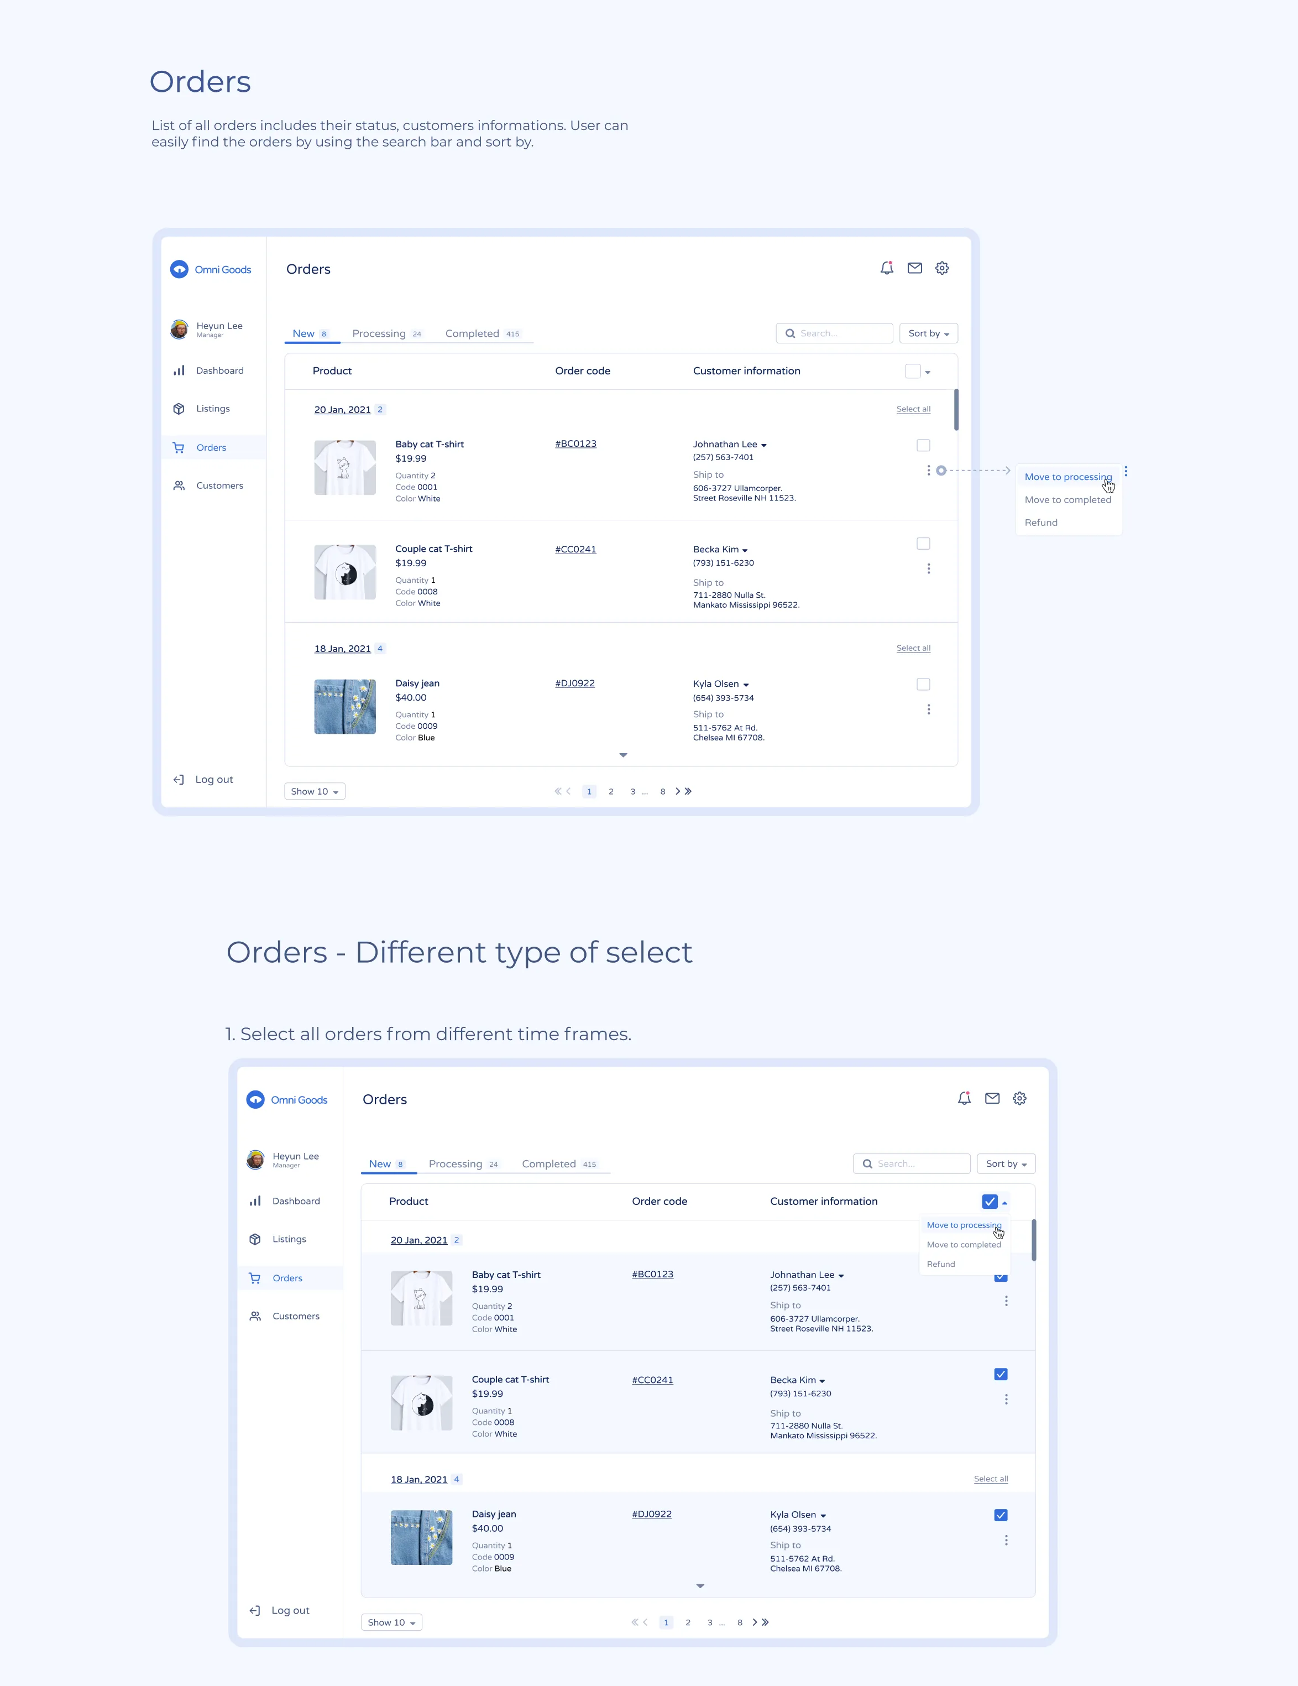The image size is (1298, 1686).
Task: Click Select all for 18 Jan 2021 orders
Action: 913,648
